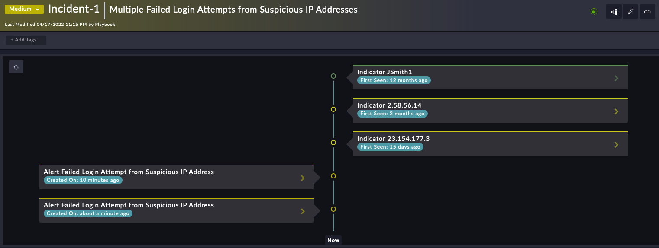This screenshot has height=248, width=659.
Task: Expand Indicator 2.58.56.14 using its chevron arrow
Action: pos(617,111)
